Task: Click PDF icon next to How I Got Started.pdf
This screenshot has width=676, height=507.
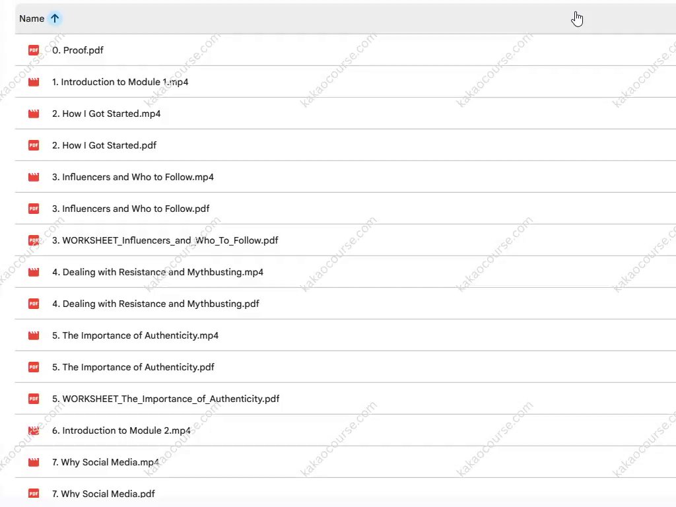Action: point(34,145)
